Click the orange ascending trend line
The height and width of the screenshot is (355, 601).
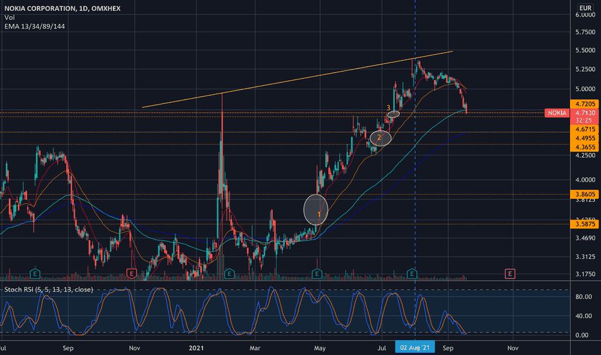point(297,79)
